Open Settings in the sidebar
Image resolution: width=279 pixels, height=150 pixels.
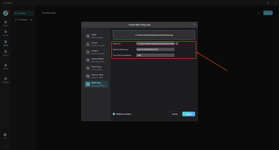6,80
